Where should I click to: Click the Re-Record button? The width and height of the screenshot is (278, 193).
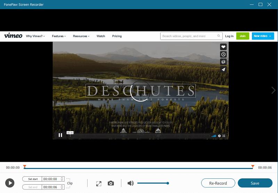(x=218, y=183)
